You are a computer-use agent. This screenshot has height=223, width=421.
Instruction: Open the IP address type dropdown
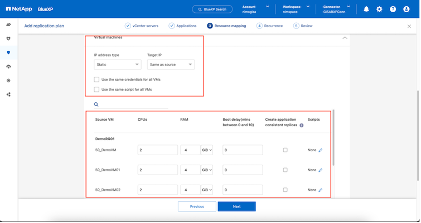click(117, 65)
